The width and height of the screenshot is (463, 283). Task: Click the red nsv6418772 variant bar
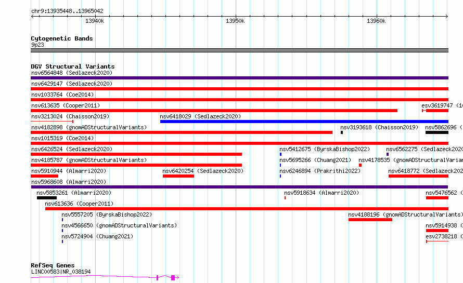[418, 176]
